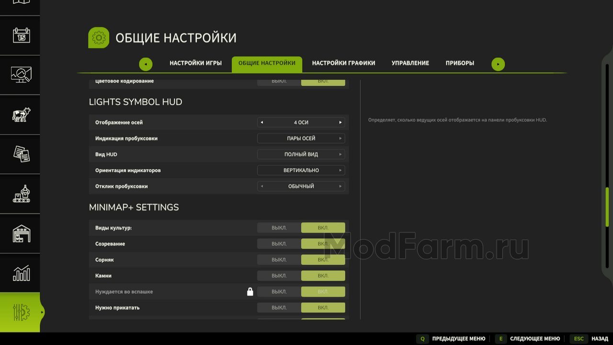613x345 pixels.
Task: Click the Вид HUD label
Action: pyautogui.click(x=106, y=154)
